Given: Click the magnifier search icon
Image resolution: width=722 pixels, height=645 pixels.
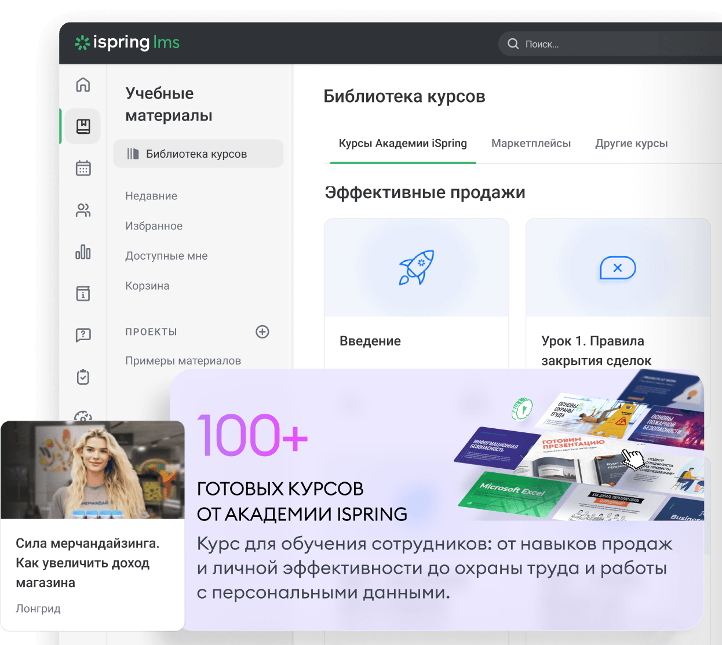Looking at the screenshot, I should pos(513,43).
